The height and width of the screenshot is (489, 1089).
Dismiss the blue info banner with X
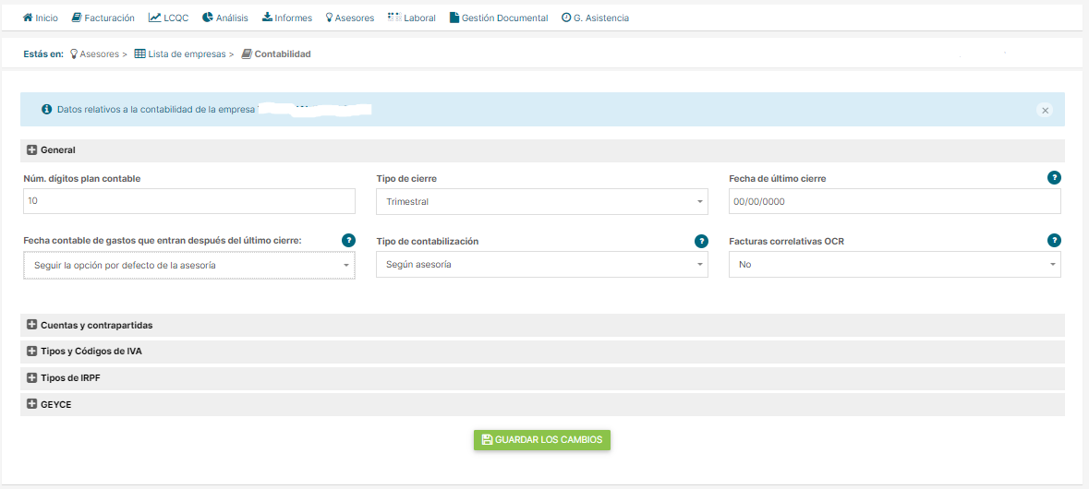pyautogui.click(x=1046, y=110)
